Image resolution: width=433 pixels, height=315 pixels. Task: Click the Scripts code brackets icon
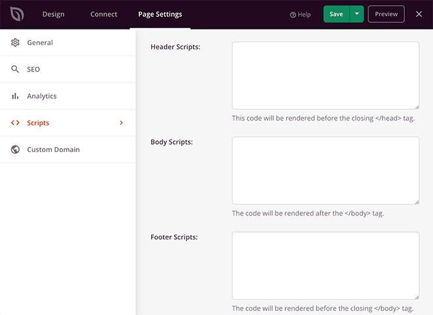[x=15, y=123]
